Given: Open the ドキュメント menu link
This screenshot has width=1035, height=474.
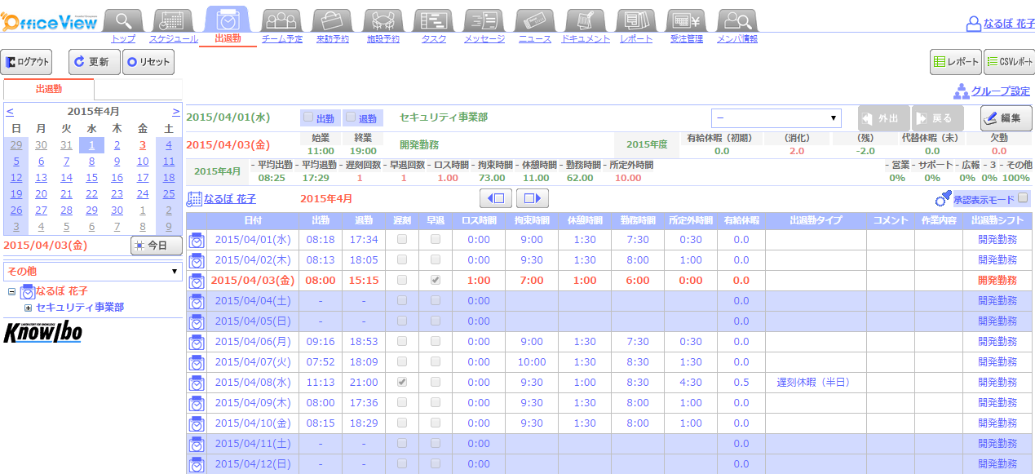Looking at the screenshot, I should (586, 38).
